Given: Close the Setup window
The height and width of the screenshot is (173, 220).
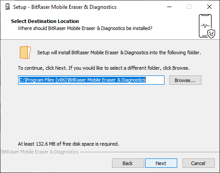Looking at the screenshot, I should (x=209, y=7).
